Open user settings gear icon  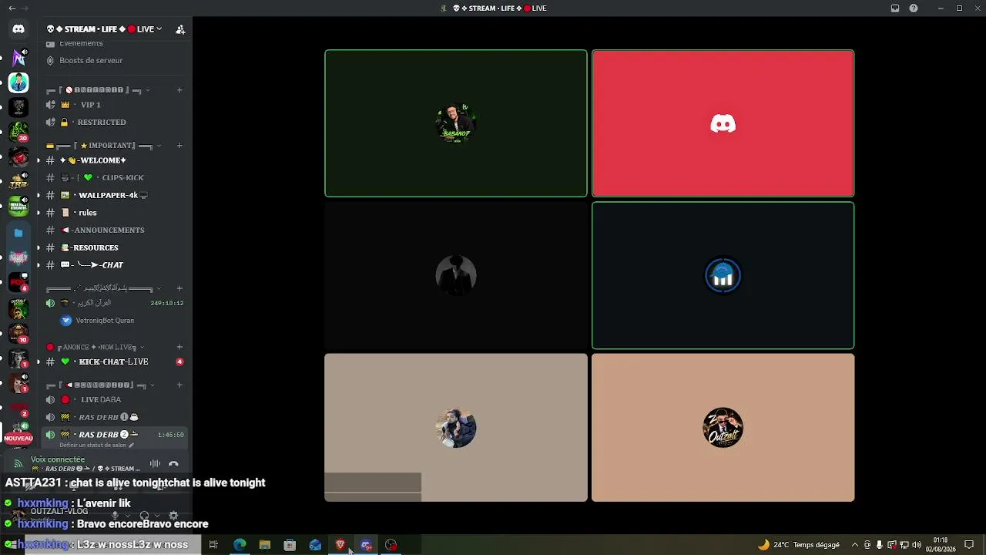pos(173,516)
